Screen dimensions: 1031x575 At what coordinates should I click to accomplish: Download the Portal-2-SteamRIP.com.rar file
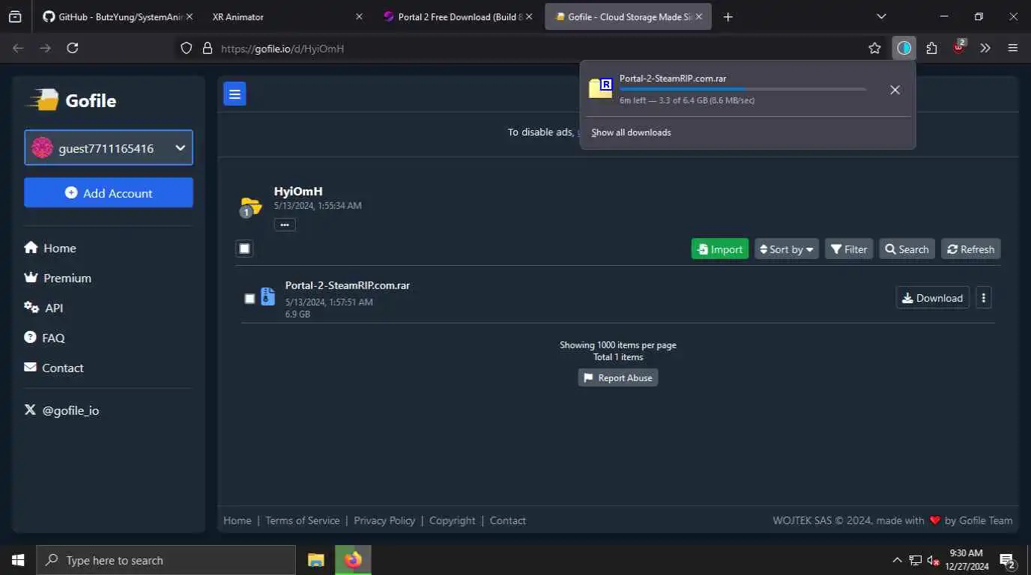tap(933, 297)
